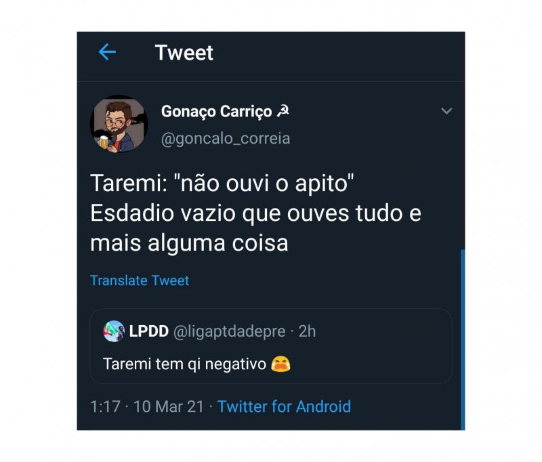Open Gonaço Carriço's profile avatar
The image size is (542, 462).
coord(119,123)
